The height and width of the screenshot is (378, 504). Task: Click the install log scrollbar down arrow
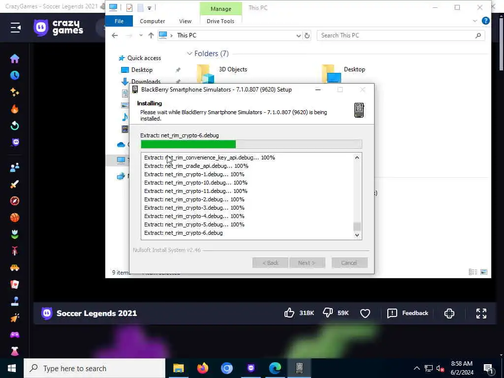tap(357, 235)
